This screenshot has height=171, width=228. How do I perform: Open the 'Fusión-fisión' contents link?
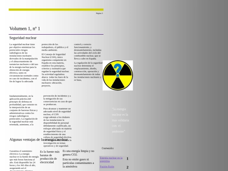(x=107, y=167)
